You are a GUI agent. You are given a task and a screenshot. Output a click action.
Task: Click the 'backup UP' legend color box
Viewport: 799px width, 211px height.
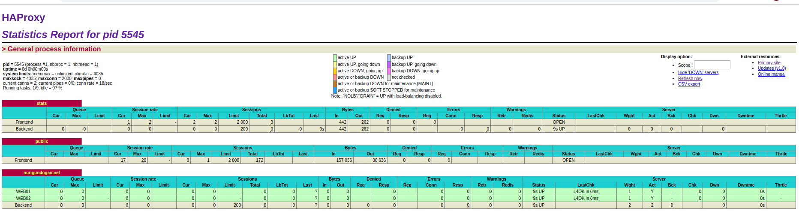click(x=389, y=58)
